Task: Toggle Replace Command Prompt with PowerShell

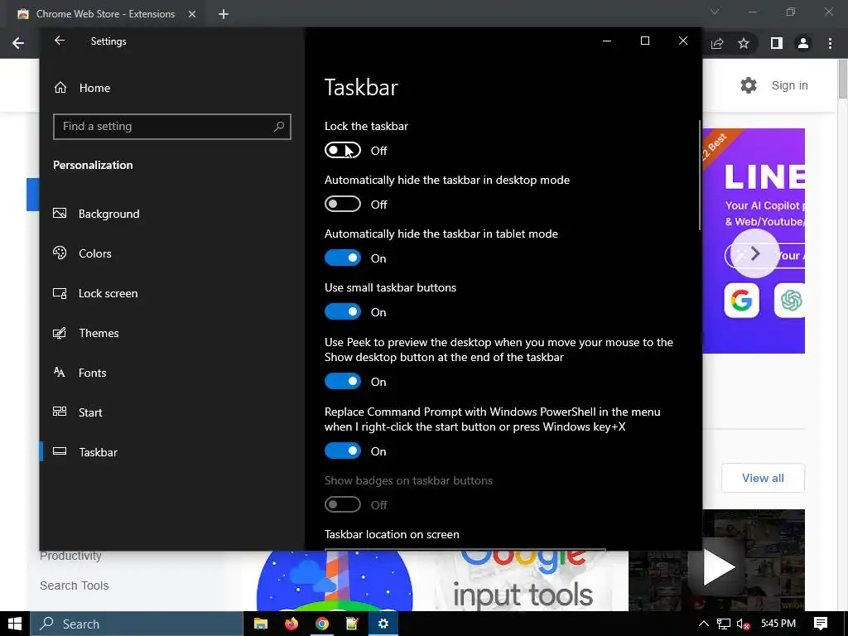Action: (342, 450)
